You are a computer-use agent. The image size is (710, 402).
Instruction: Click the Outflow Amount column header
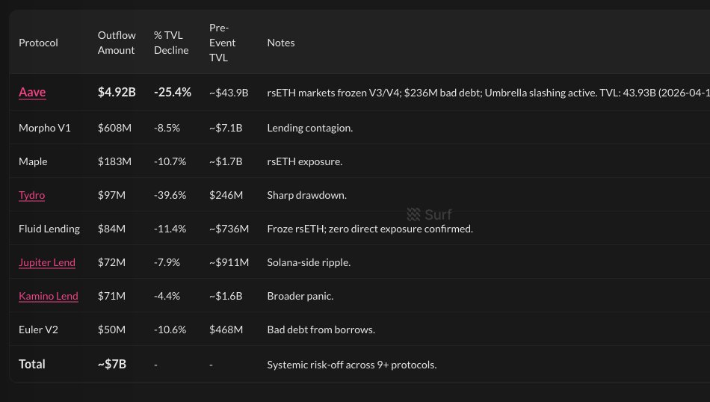[x=116, y=43]
